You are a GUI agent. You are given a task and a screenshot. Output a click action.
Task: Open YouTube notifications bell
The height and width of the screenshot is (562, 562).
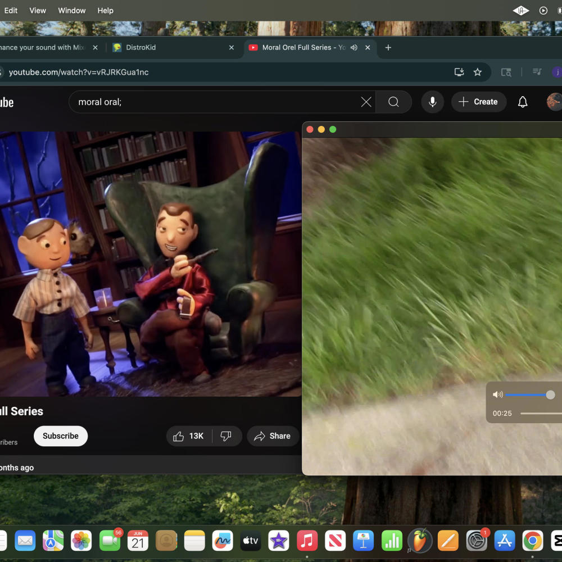click(x=523, y=102)
